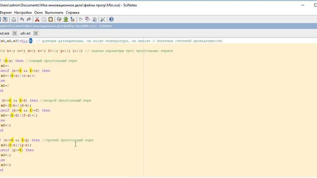
Task: Click the line 'm3=0;'
Action: click(x=6, y=165)
